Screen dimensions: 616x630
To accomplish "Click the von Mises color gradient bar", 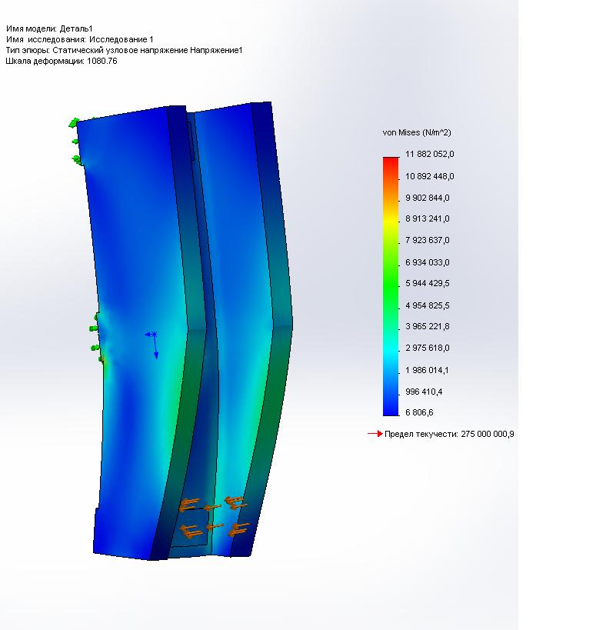I will 391,286.
